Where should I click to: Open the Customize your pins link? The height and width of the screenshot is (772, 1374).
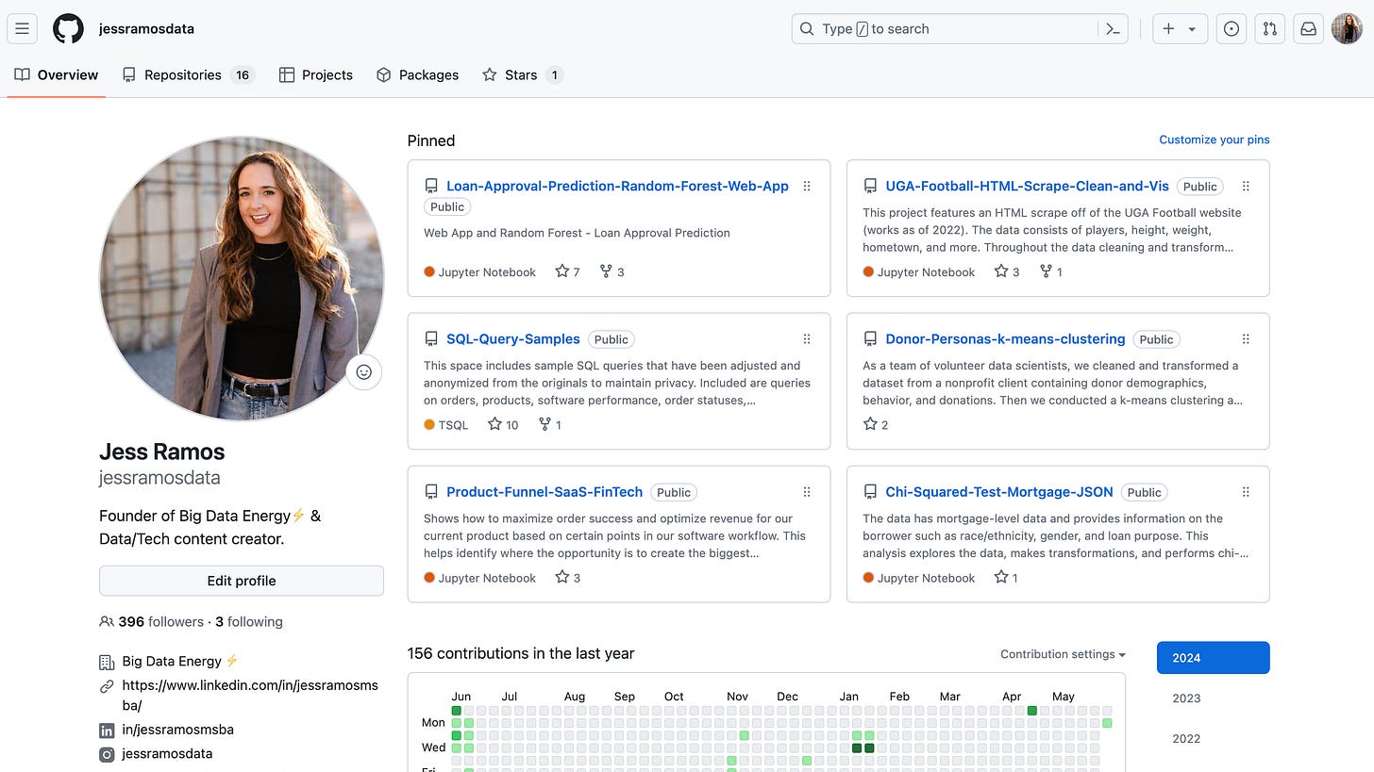click(x=1215, y=139)
